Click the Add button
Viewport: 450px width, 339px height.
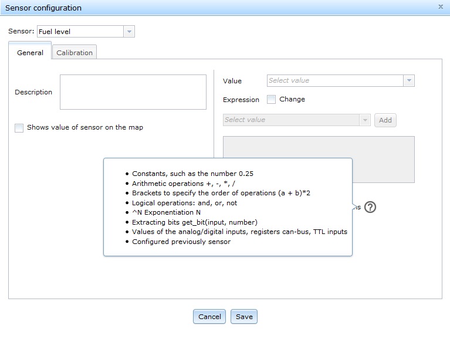385,120
